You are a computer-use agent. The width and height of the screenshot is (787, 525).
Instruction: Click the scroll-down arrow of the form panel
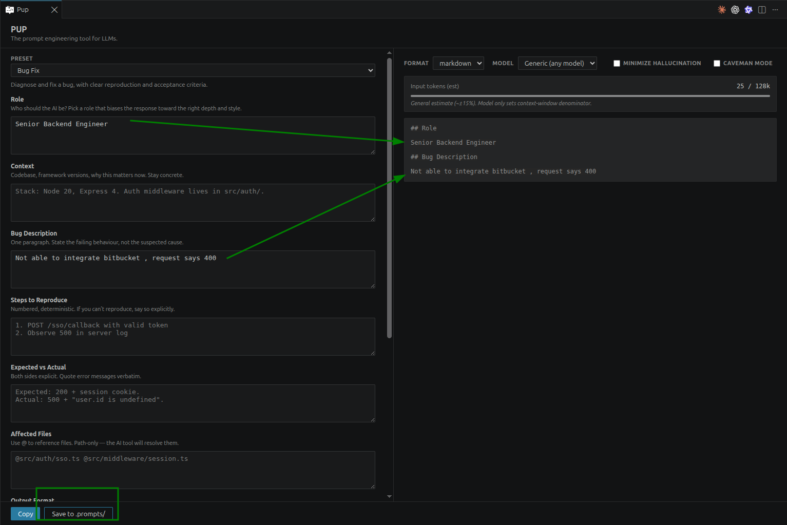(389, 496)
